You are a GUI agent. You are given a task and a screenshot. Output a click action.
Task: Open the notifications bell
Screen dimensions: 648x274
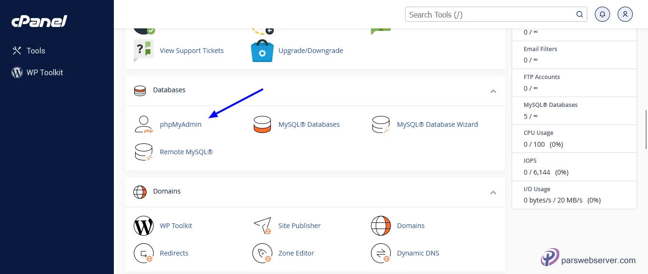pos(602,14)
